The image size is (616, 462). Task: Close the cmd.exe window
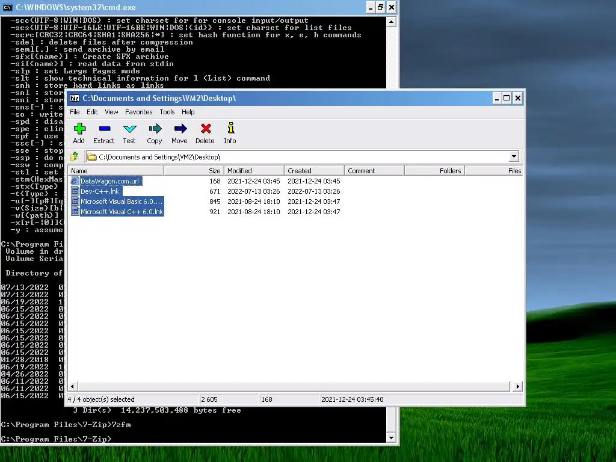(391, 7)
